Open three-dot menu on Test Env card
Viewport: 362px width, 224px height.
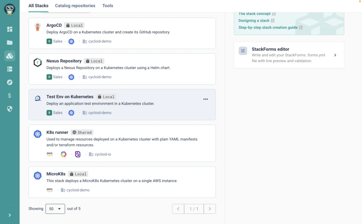pos(206,99)
